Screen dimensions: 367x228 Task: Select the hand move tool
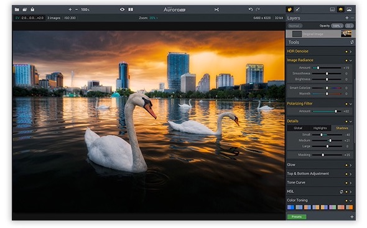coord(289,9)
